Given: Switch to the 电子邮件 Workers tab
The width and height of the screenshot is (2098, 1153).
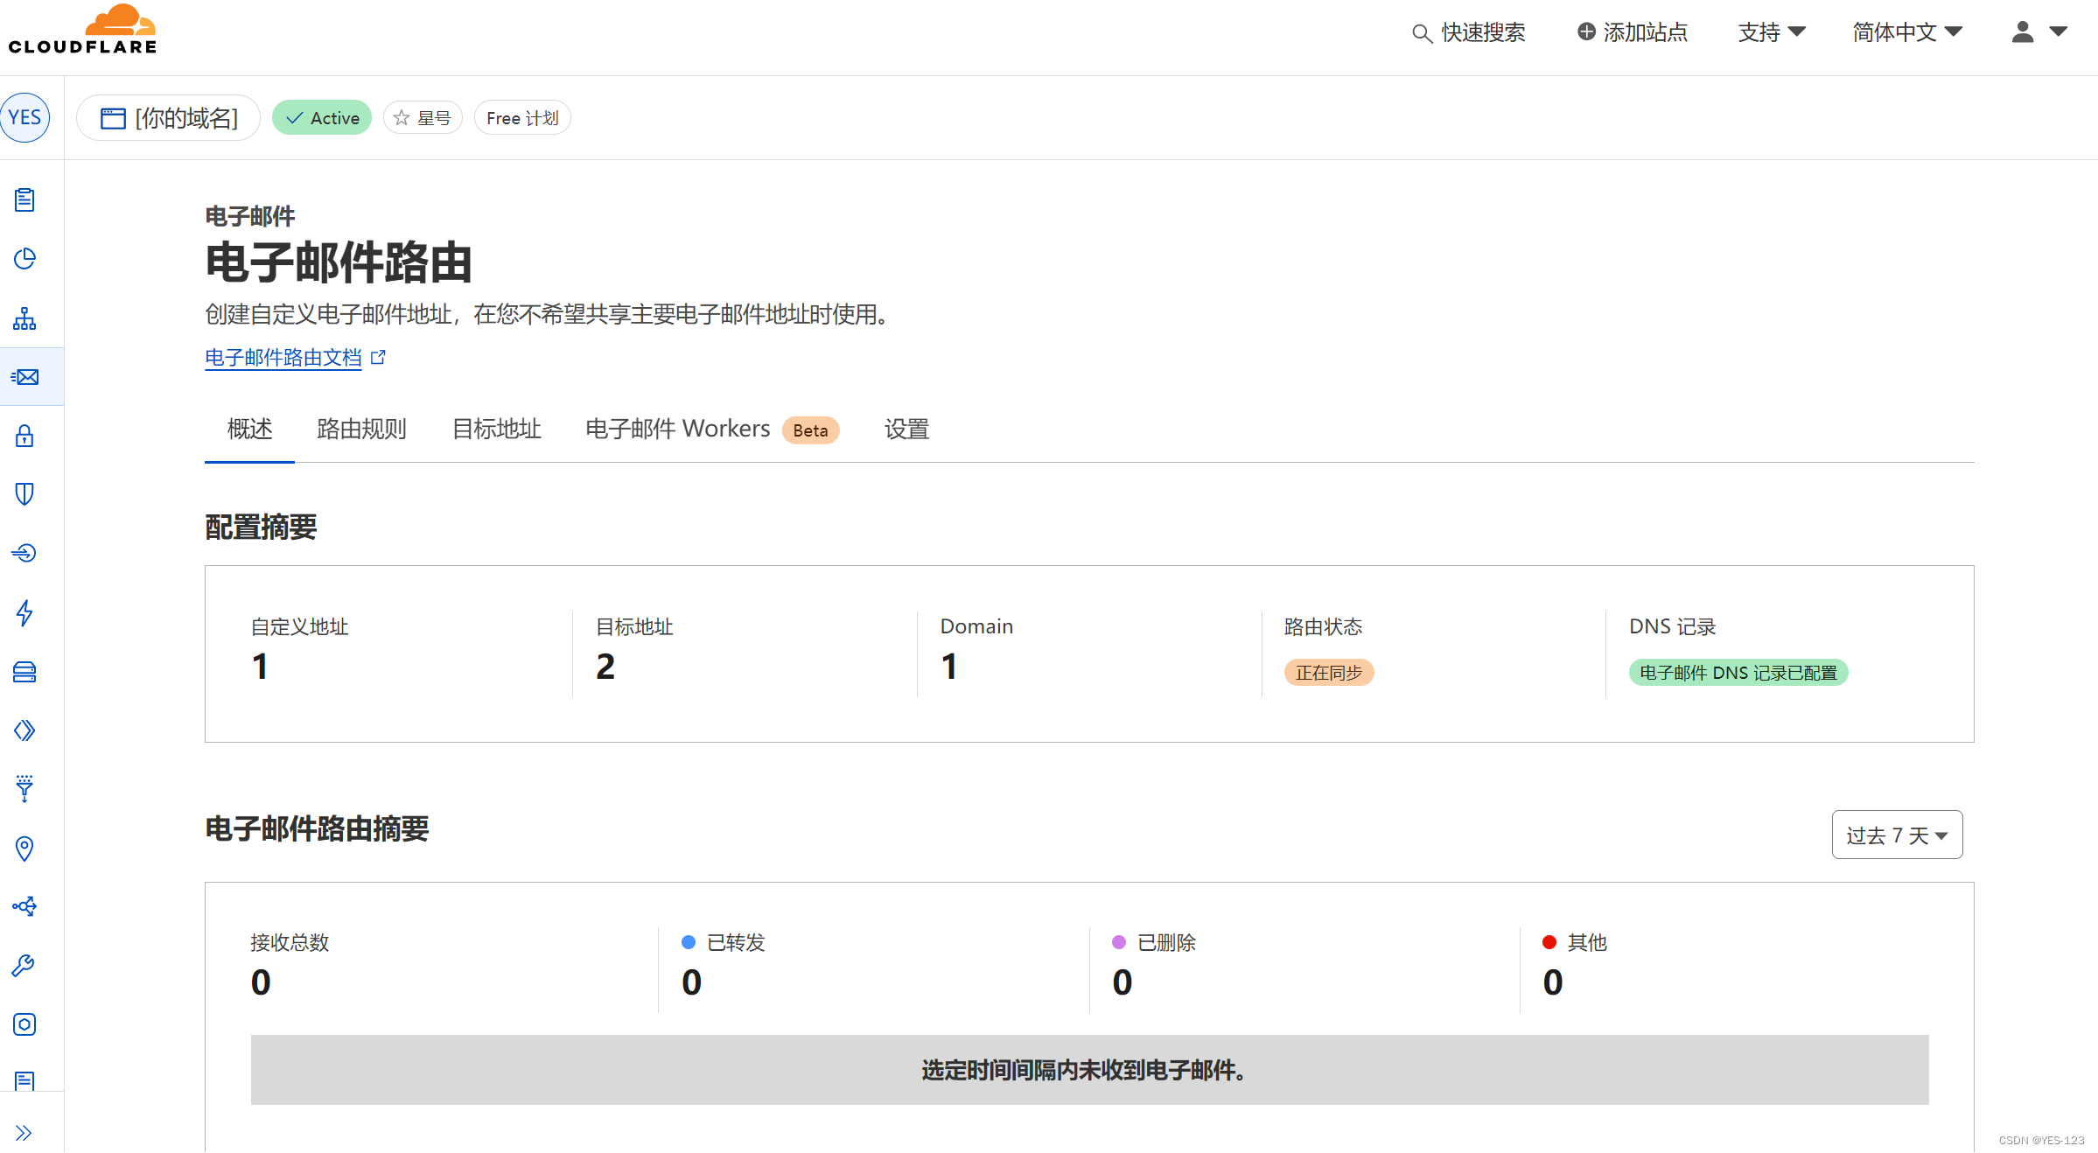Looking at the screenshot, I should pos(678,430).
